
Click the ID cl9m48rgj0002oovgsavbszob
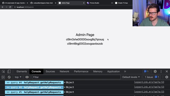[85, 44]
